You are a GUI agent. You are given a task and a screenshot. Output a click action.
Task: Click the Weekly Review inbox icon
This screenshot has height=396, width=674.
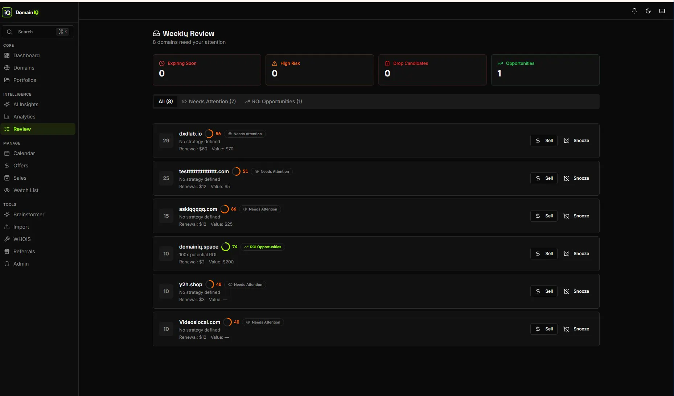tap(156, 33)
